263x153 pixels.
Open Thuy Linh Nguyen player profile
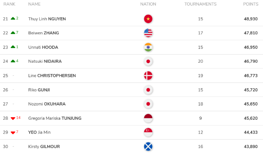[x=47, y=19]
